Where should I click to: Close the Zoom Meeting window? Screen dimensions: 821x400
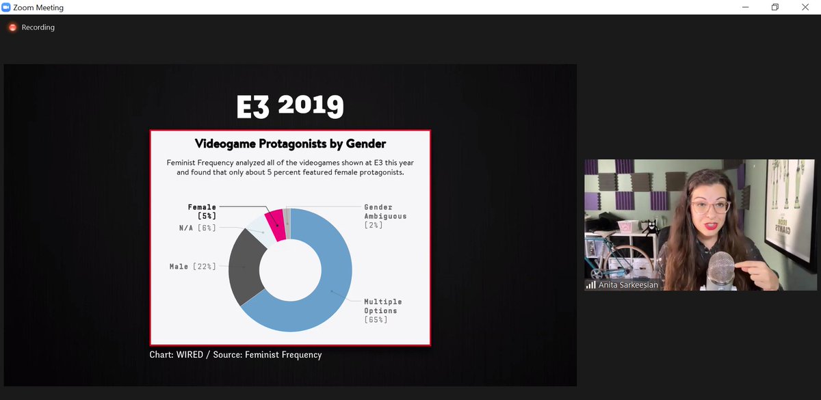(806, 7)
